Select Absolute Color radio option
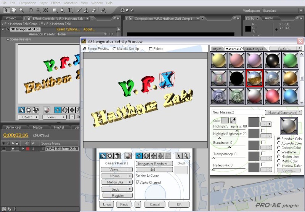The width and height of the screenshot is (305, 212). pyautogui.click(x=279, y=143)
